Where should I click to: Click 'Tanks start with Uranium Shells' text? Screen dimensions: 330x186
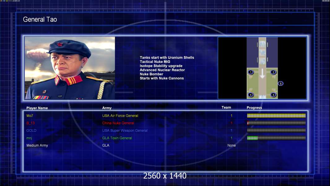coord(167,58)
